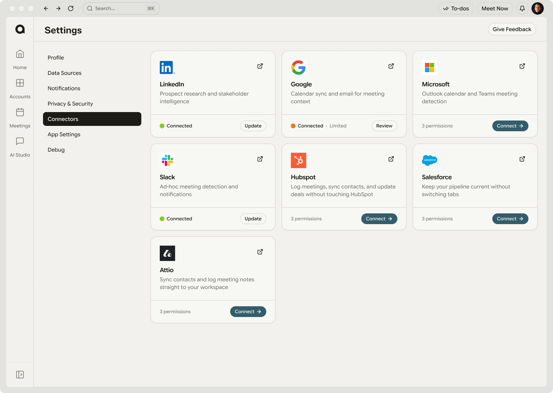The image size is (553, 393).
Task: Click Slack Connected status text
Action: point(179,219)
